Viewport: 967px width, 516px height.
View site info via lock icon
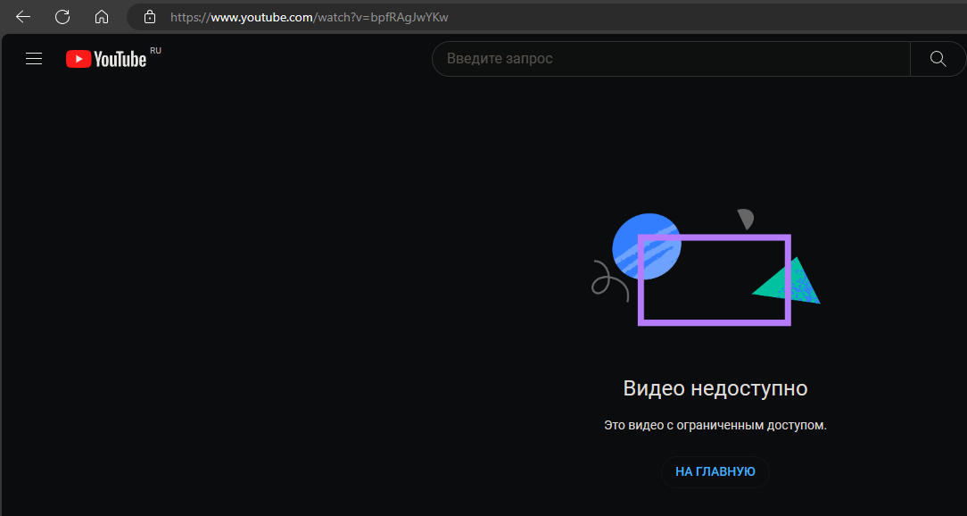[x=150, y=17]
